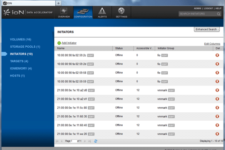Edit name of initiator 21:00:00:0e:1e:10:a2:d0
Image resolution: width=225 pixels, height=150 pixels.
click(91, 90)
